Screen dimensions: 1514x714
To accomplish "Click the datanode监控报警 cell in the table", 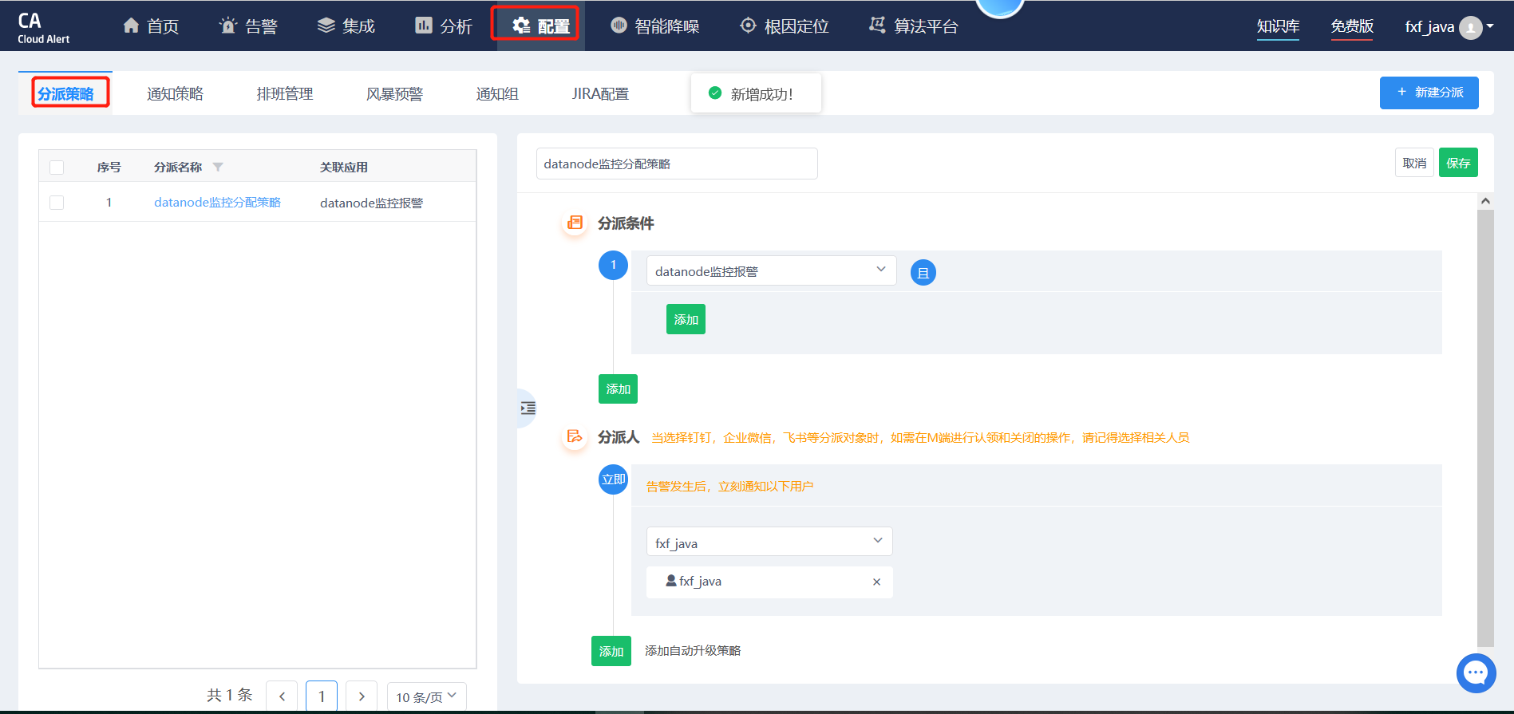I will point(371,203).
